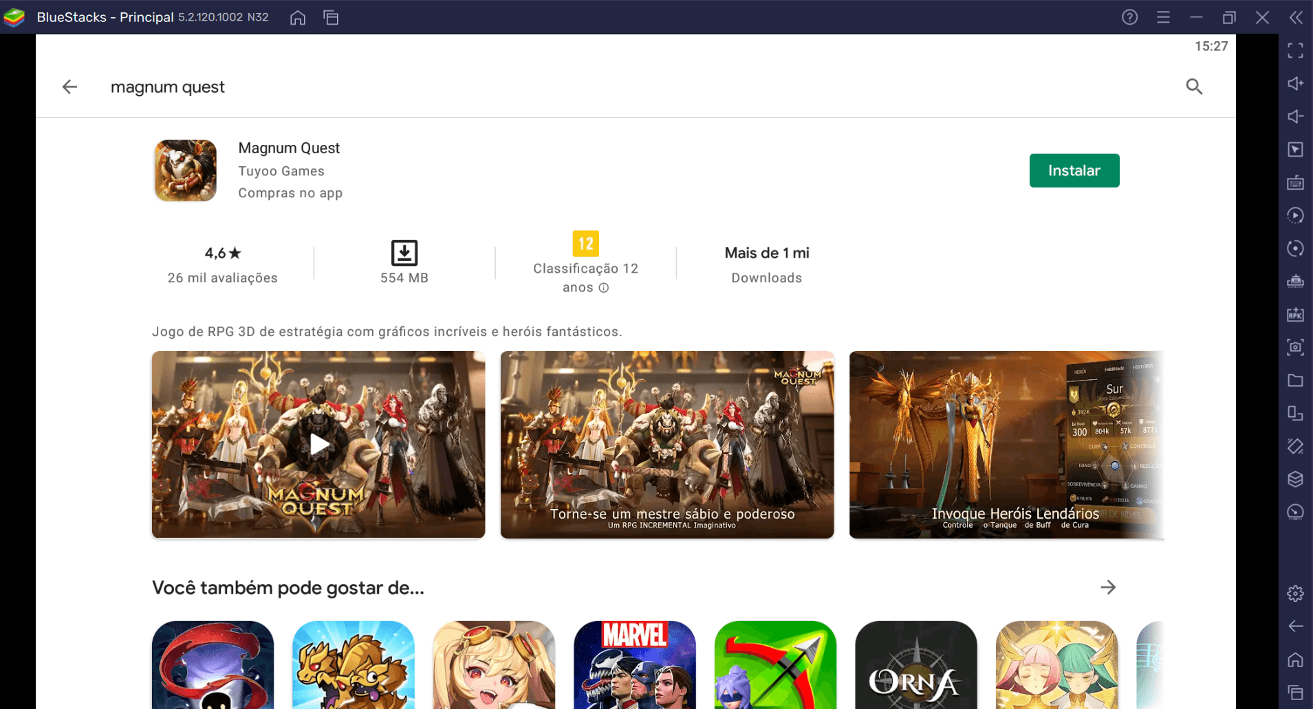Screen dimensions: 1313x709
Task: Install APK from sidebar icon
Action: [1295, 314]
